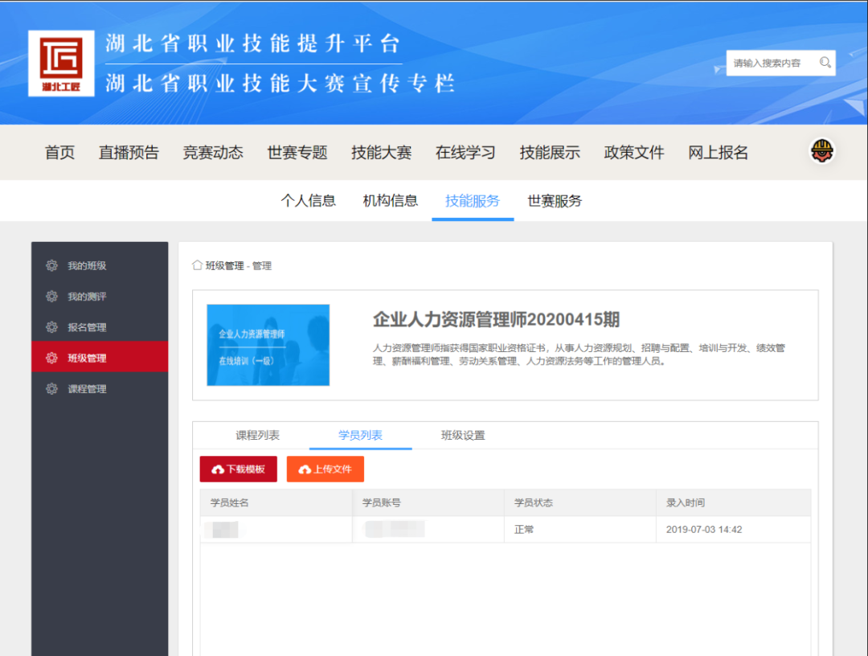Image resolution: width=868 pixels, height=656 pixels.
Task: Open the 班级设置 tab
Action: [x=463, y=436]
